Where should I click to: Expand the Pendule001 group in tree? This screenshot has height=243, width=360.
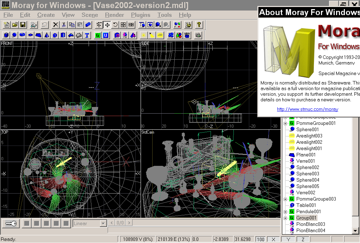point(285,211)
